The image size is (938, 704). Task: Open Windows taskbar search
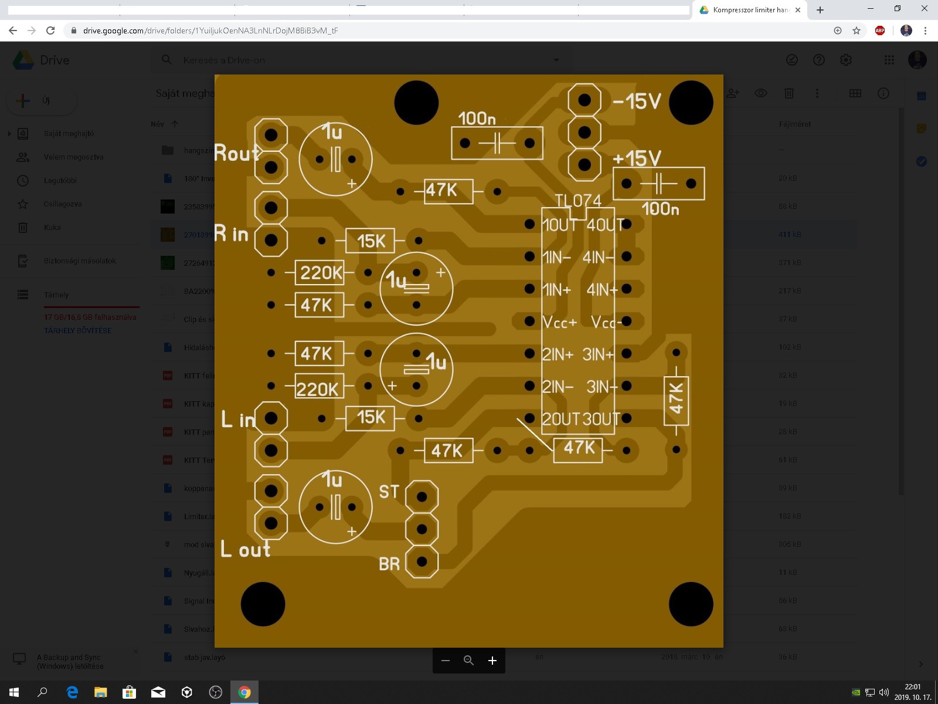pyautogui.click(x=42, y=692)
